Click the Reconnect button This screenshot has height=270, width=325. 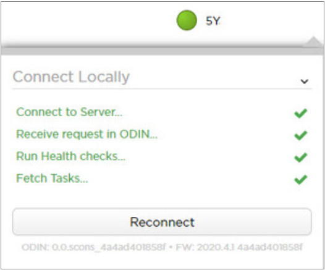(162, 222)
